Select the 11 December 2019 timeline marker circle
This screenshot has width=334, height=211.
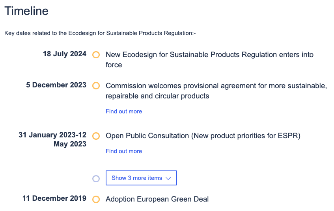point(96,199)
